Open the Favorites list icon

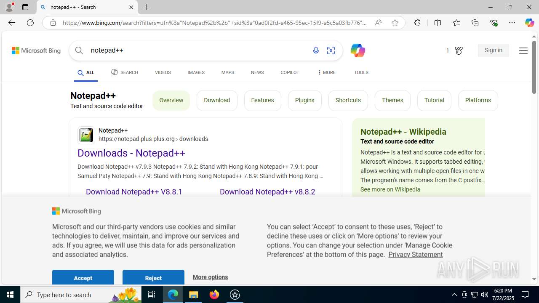coord(456,23)
